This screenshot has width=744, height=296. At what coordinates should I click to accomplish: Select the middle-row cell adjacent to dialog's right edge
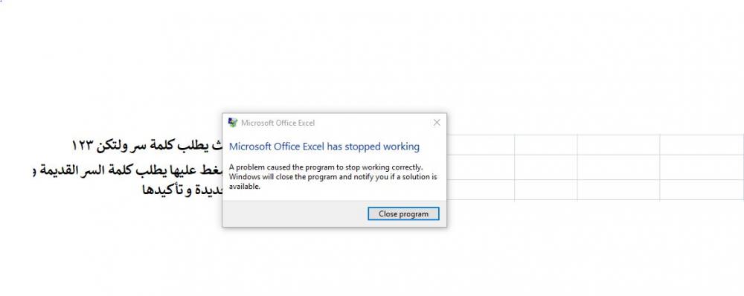point(480,167)
